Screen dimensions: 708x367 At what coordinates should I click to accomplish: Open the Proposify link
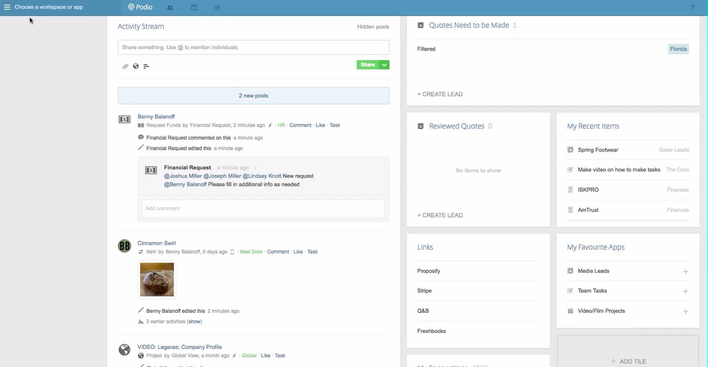[x=429, y=271]
